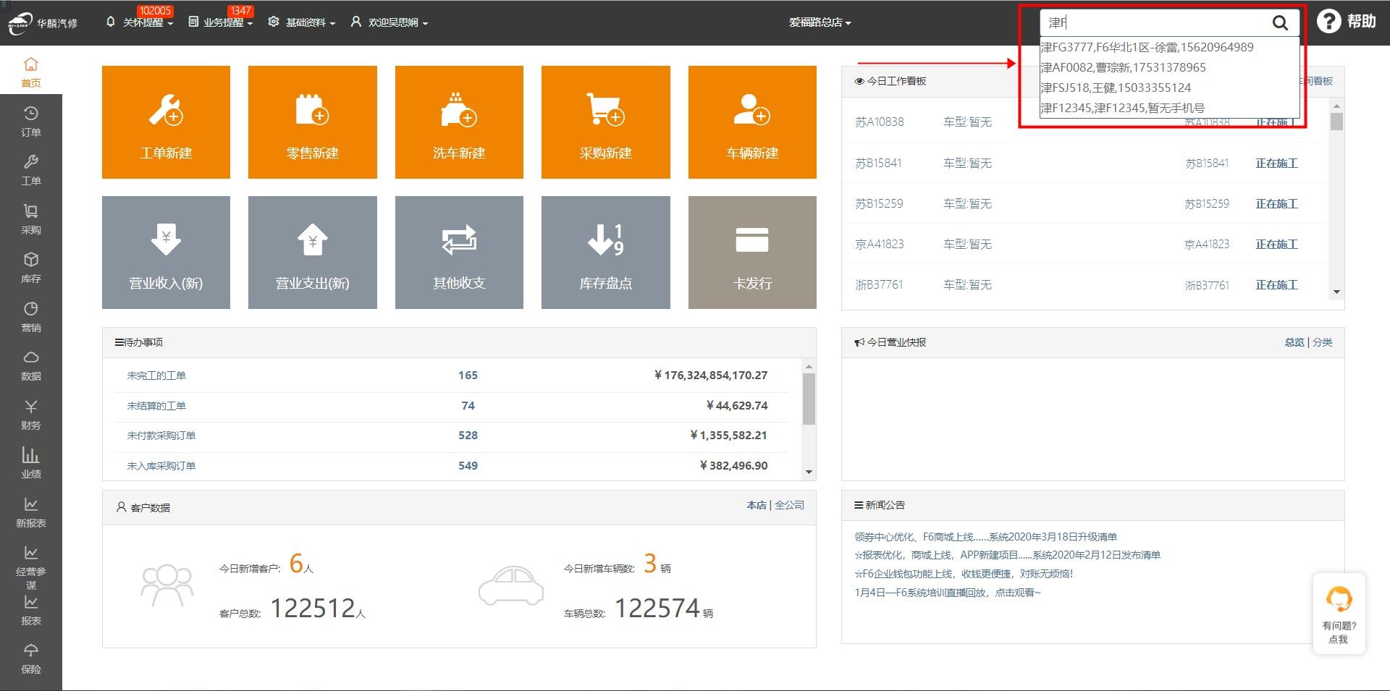Open the 未付款采购订单 row
The width and height of the screenshot is (1390, 691).
(x=452, y=436)
